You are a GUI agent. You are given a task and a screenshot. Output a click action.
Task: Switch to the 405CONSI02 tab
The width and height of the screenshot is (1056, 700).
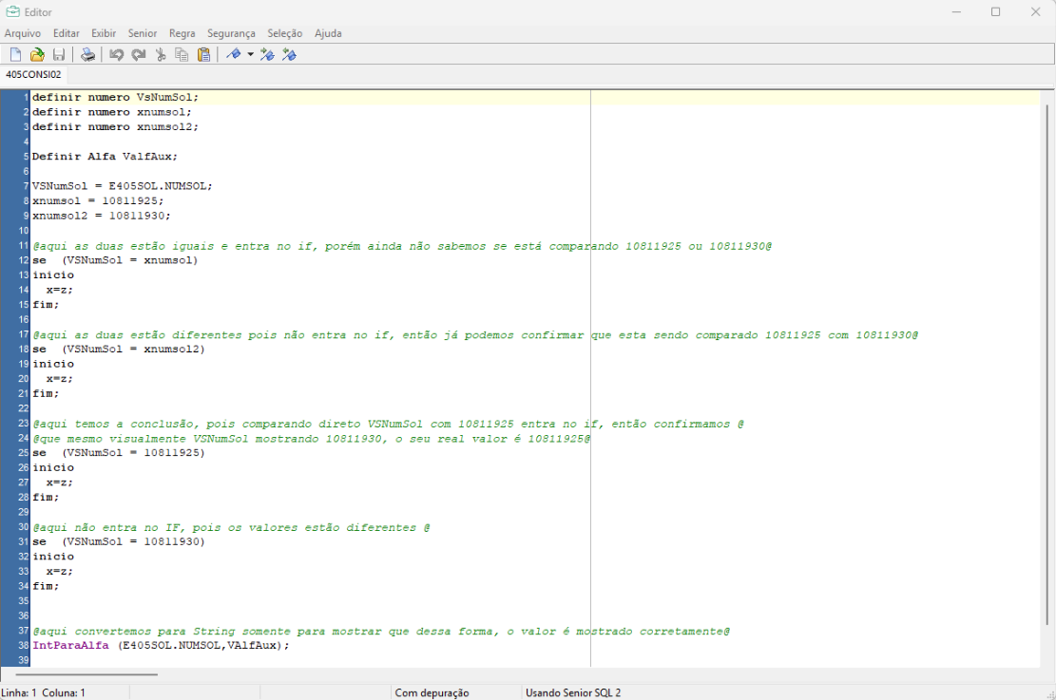click(33, 74)
